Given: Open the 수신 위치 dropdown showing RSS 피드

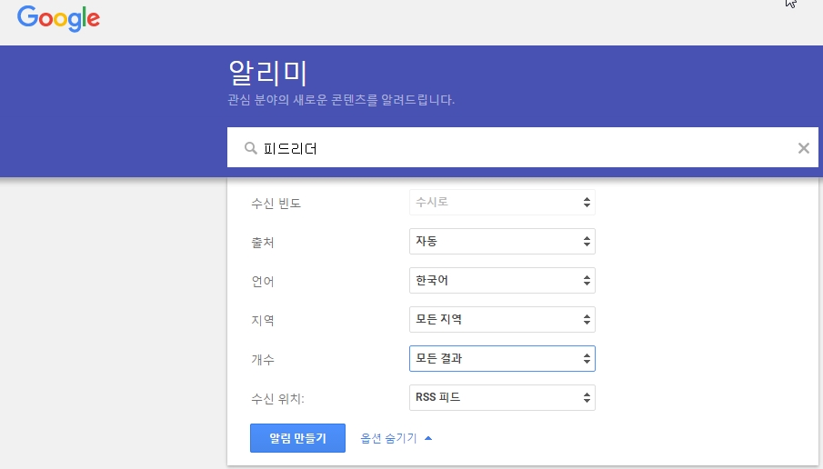Looking at the screenshot, I should coord(502,398).
